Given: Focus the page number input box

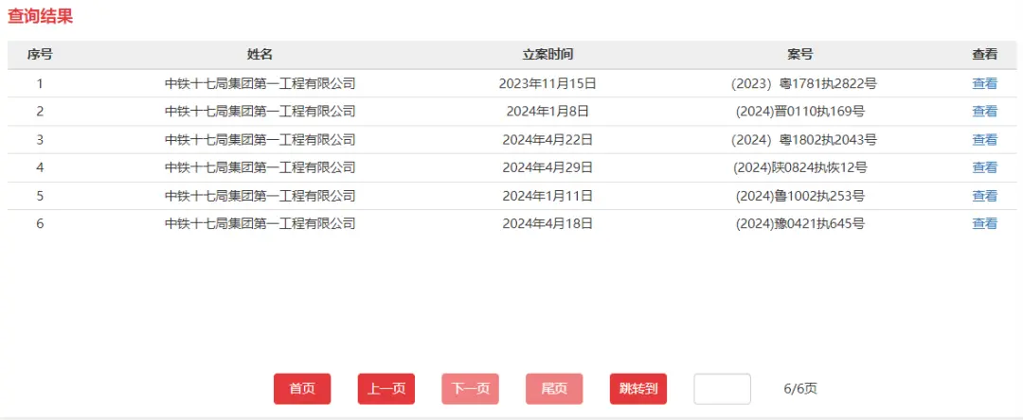Looking at the screenshot, I should click(x=722, y=389).
